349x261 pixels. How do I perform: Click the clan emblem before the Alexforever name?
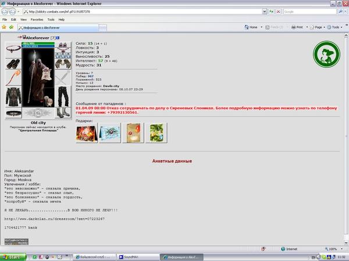click(x=24, y=37)
